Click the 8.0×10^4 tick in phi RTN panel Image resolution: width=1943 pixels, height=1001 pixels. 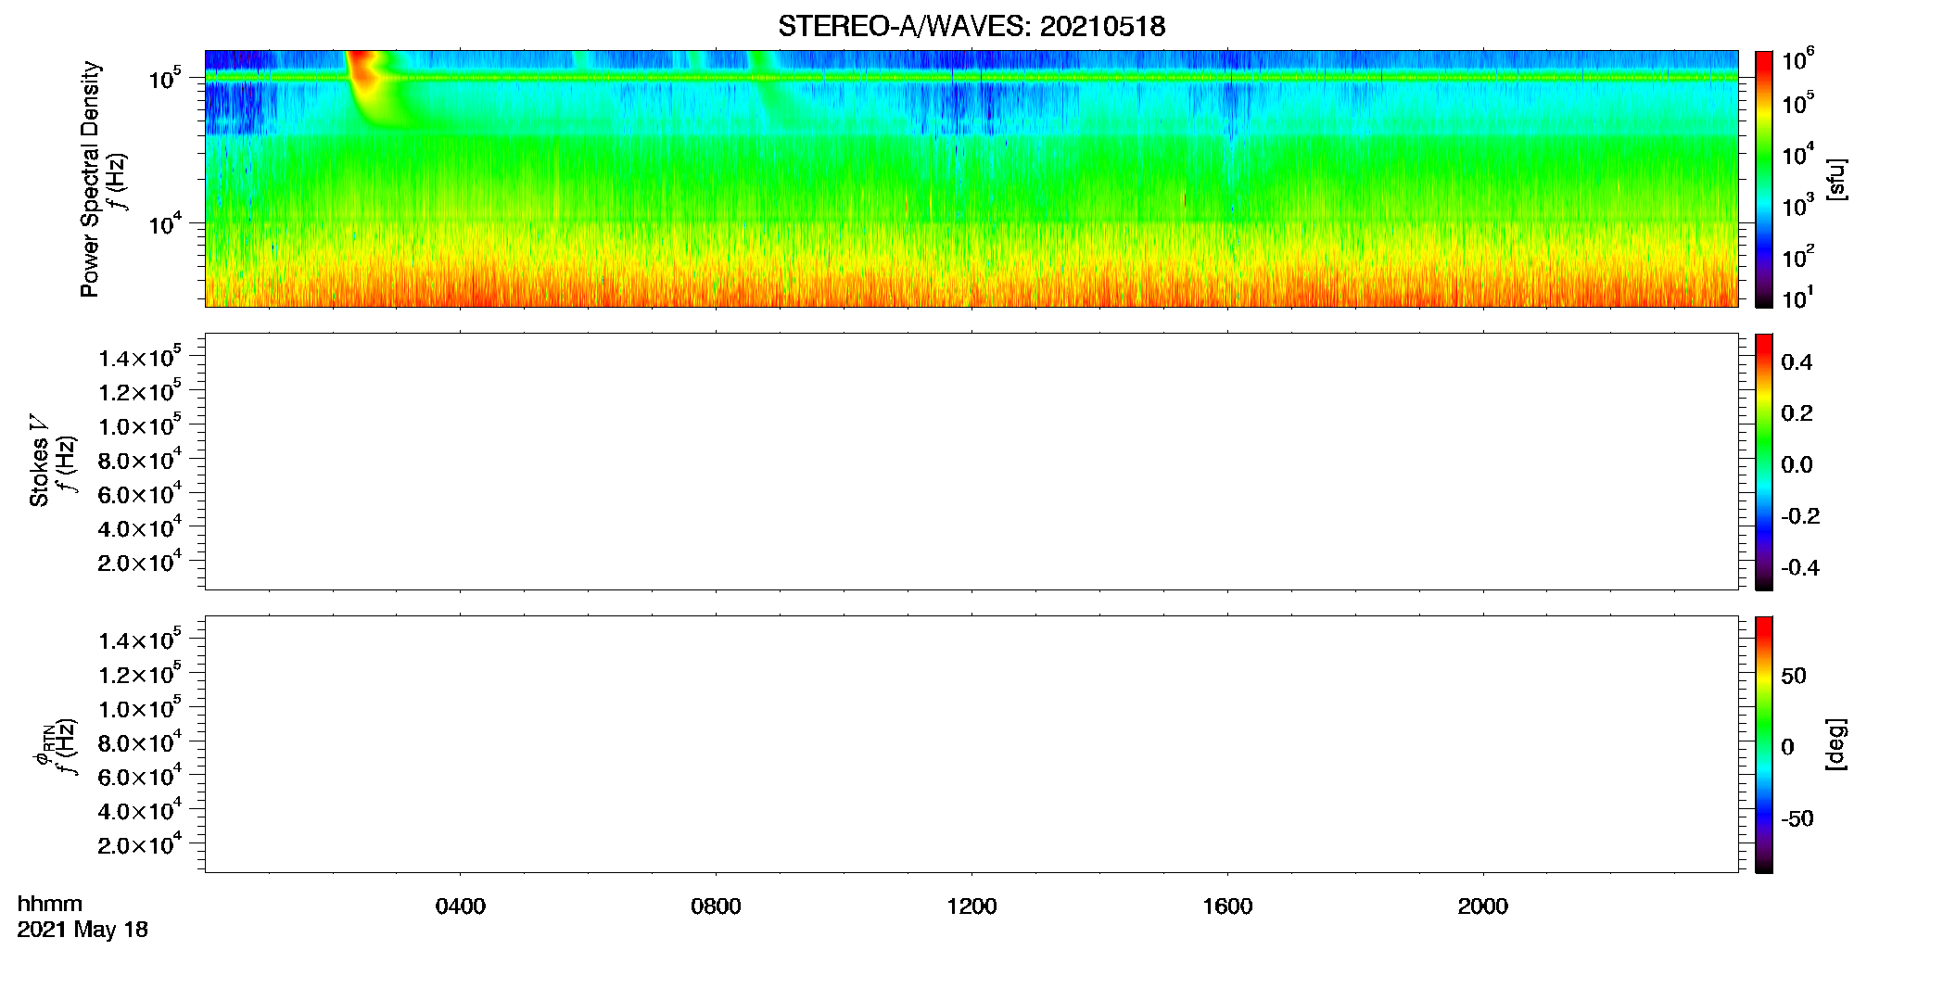140,741
